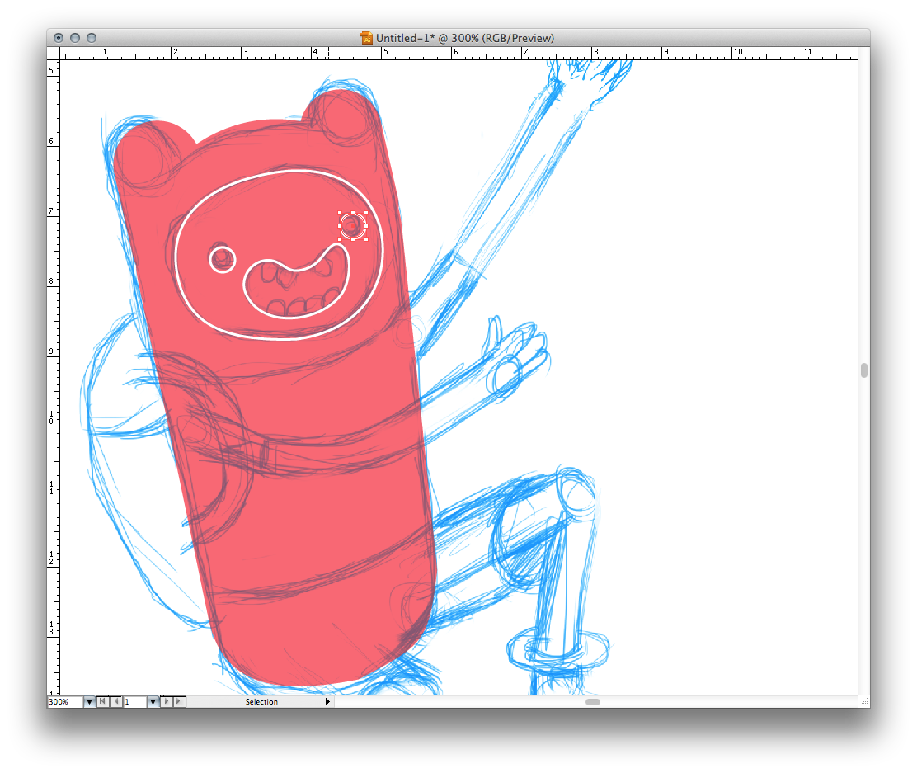
Task: Open the 300% zoom level dropdown
Action: [89, 702]
